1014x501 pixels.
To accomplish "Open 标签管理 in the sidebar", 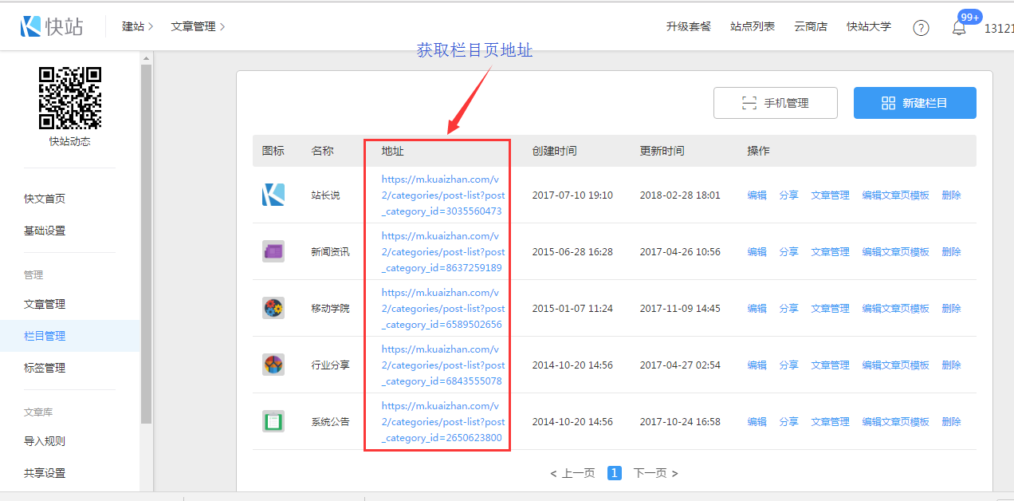I will click(45, 368).
